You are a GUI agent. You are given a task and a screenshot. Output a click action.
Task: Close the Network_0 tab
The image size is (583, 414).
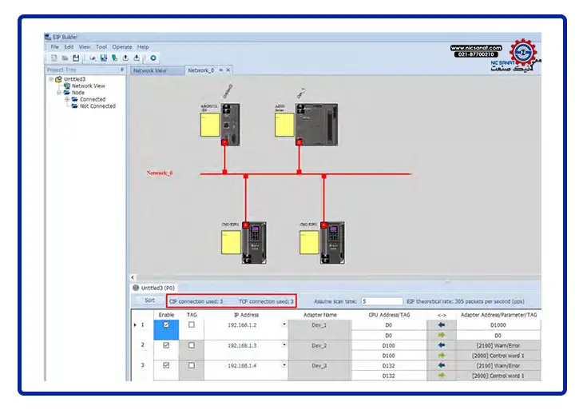228,70
